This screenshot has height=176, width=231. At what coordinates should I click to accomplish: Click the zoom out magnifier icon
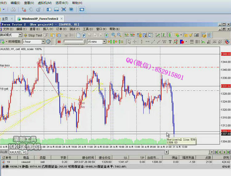click(x=119, y=35)
